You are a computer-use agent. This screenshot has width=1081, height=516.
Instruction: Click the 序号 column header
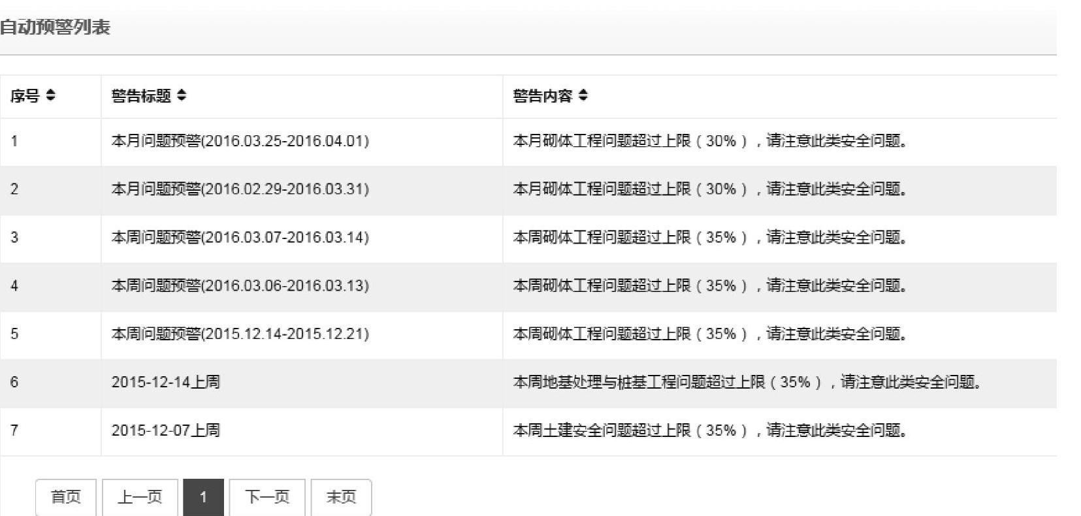point(25,96)
